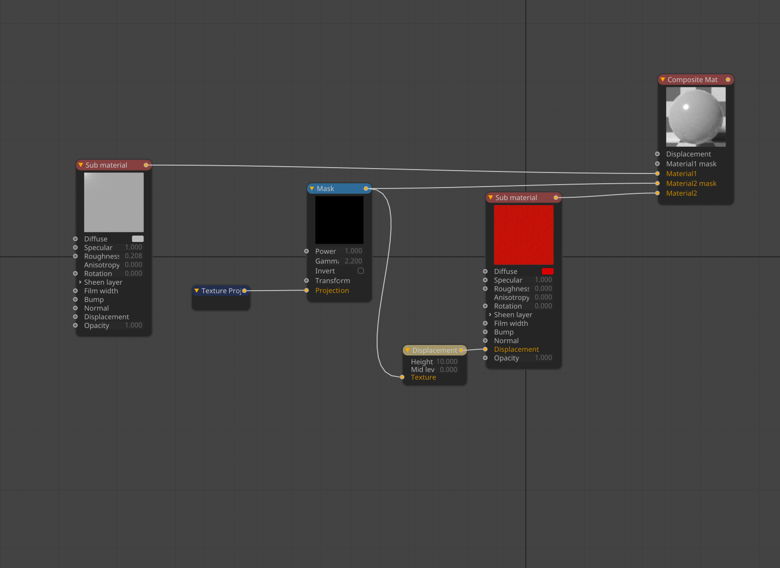
Task: Click the red Sub material preview thumbnail
Action: pos(524,235)
